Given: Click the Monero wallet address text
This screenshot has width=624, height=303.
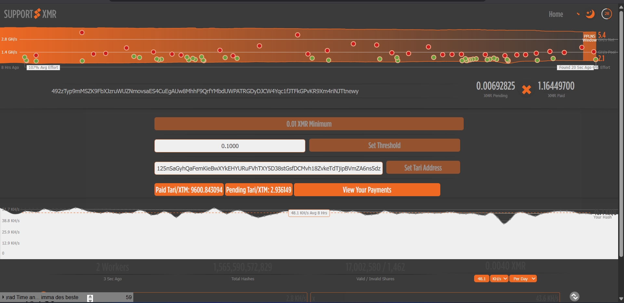Looking at the screenshot, I should [205, 91].
